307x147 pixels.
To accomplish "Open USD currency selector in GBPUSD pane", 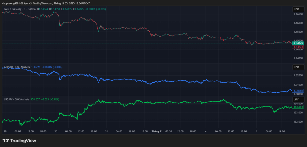I will click(x=297, y=67).
